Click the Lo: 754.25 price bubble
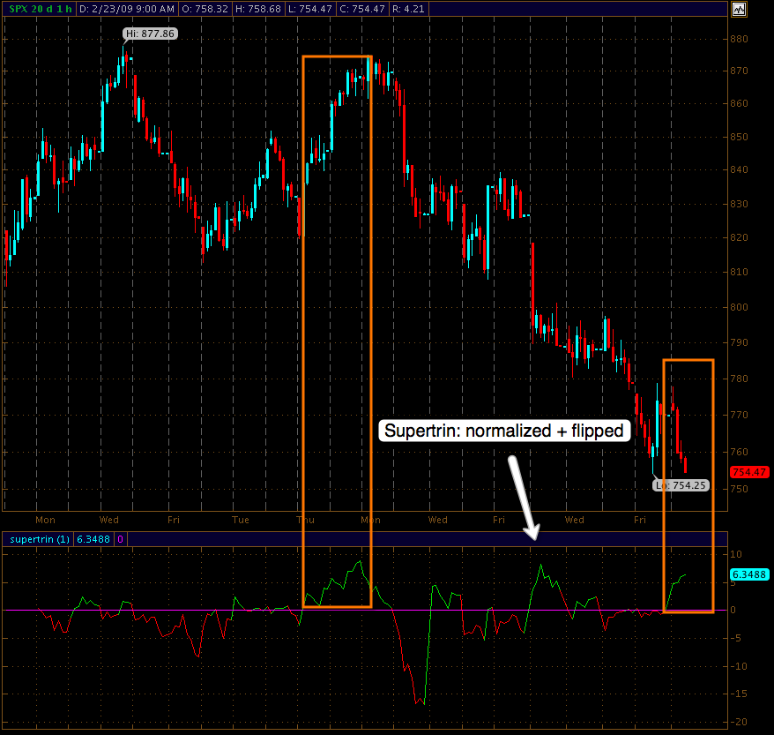The image size is (774, 735). 681,484
